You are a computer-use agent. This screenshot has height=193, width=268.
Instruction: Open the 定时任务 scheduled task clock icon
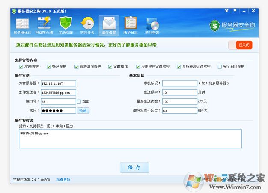coord(87,26)
